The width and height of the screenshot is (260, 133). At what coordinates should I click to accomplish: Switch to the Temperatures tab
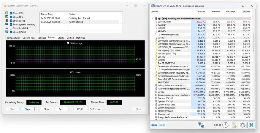[x=13, y=38]
